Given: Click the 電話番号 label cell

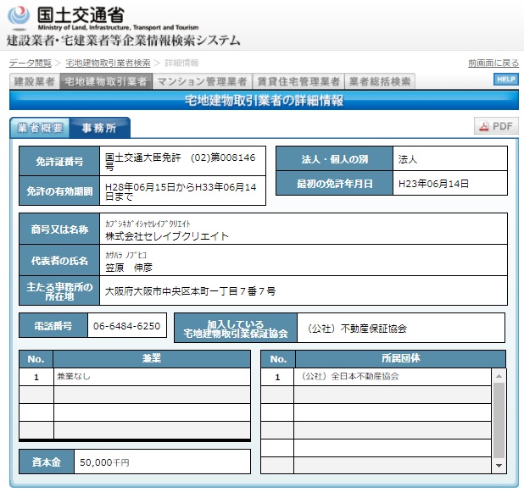Looking at the screenshot, I should click(53, 326).
